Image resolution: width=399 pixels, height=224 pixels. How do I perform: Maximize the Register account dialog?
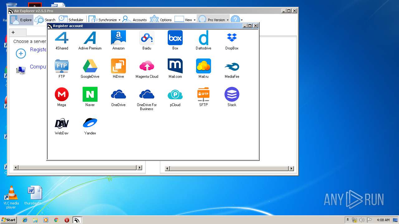click(x=250, y=26)
